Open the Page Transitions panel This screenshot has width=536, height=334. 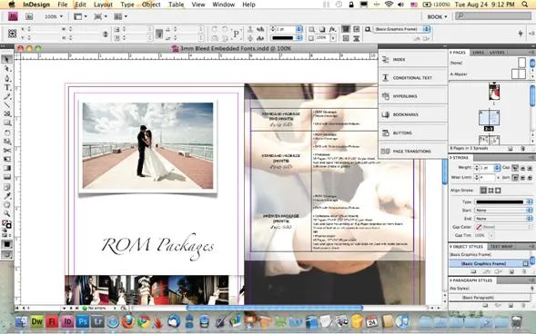(x=412, y=151)
